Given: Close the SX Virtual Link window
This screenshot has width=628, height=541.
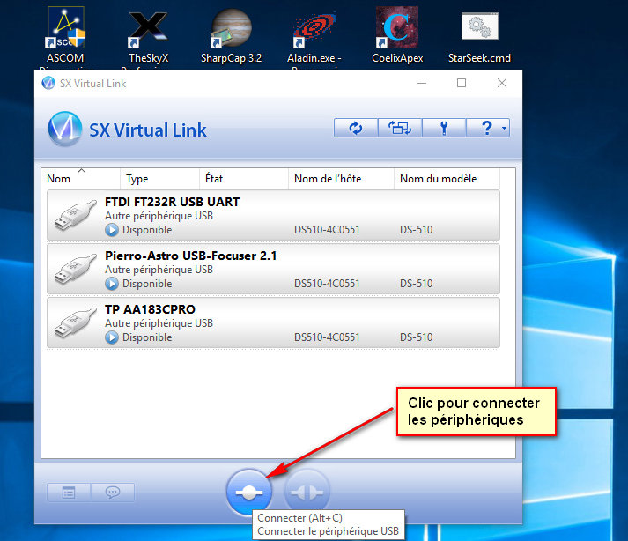Looking at the screenshot, I should coord(502,84).
